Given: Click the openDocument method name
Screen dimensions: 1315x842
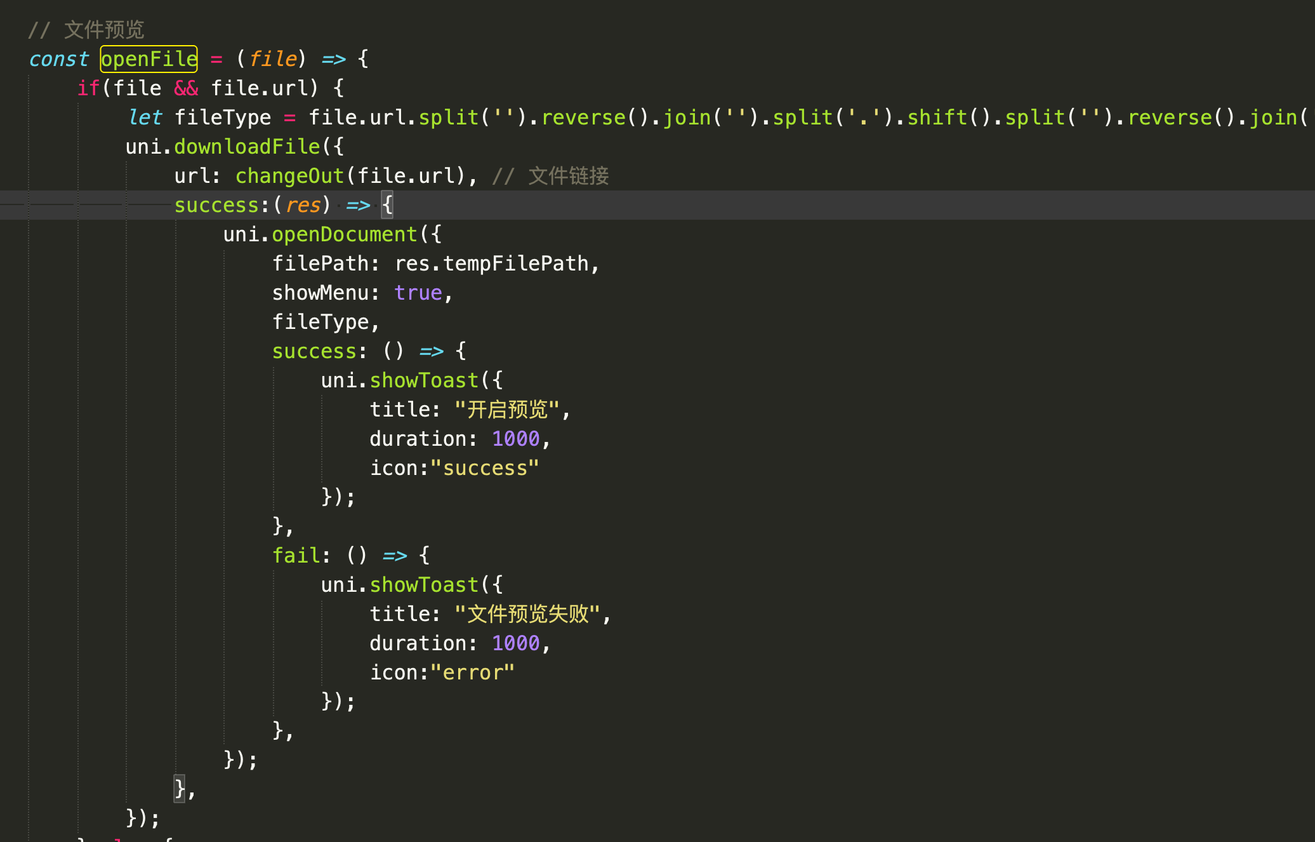Looking at the screenshot, I should pyautogui.click(x=344, y=234).
